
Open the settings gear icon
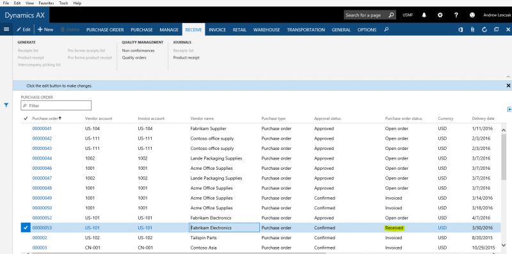pyautogui.click(x=440, y=15)
